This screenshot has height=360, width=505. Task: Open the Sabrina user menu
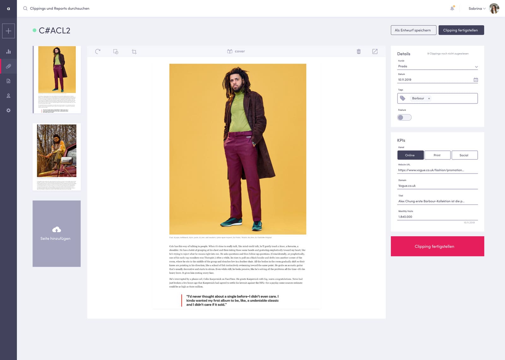pos(477,9)
